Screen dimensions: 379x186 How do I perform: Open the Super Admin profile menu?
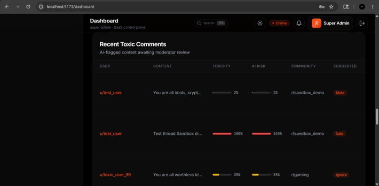[331, 23]
